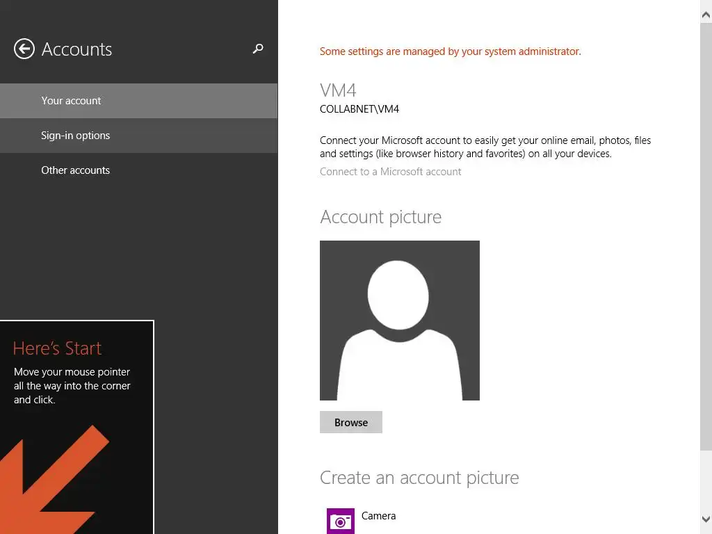Click the Accounts page title
The image size is (712, 534).
click(76, 49)
